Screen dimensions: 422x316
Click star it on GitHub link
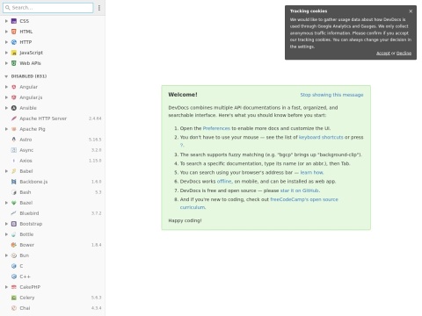click(300, 190)
